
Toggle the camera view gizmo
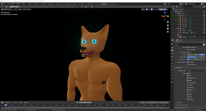click(168, 28)
